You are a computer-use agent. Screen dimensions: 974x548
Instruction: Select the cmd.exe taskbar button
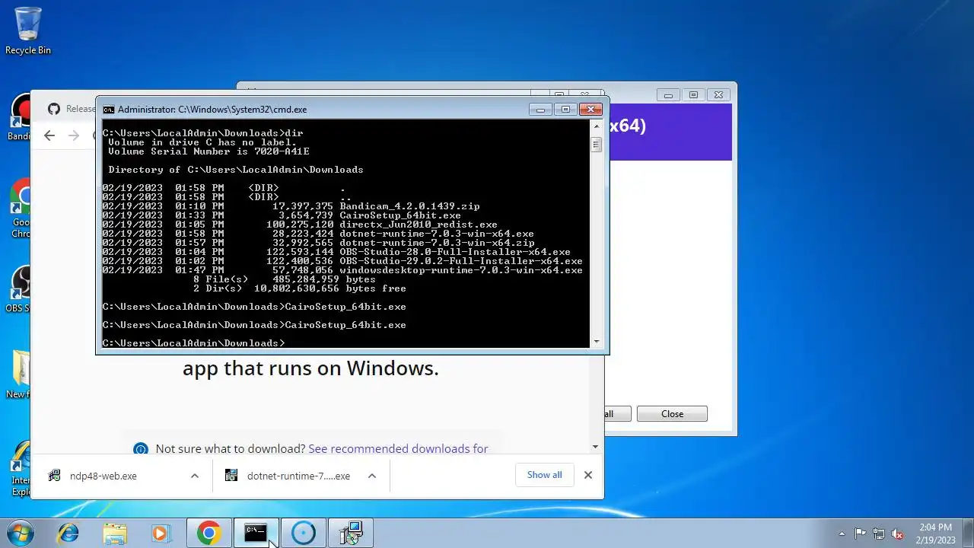(x=256, y=533)
